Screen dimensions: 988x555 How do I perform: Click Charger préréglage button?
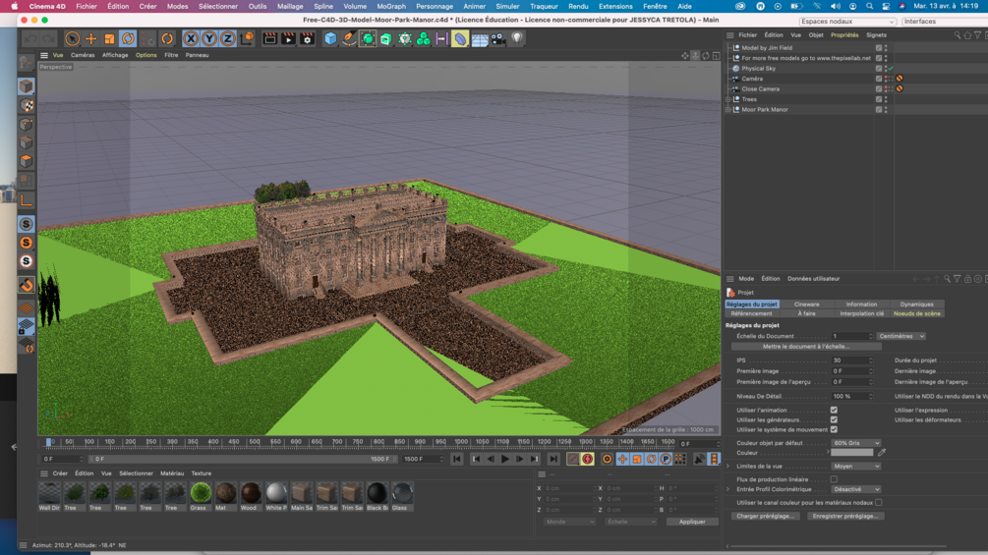pos(765,516)
